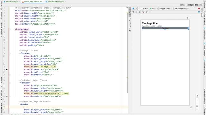Click 'The Page Title' text in preview
The height and width of the screenshot is (115, 206).
click(150, 23)
